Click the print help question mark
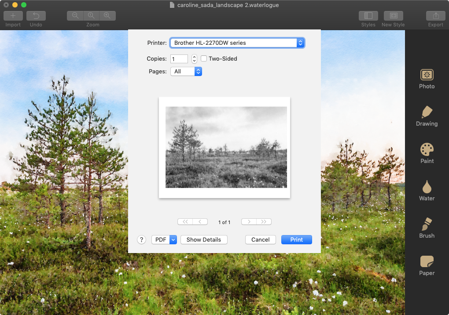Screen dimensions: 449x315 click(x=141, y=239)
